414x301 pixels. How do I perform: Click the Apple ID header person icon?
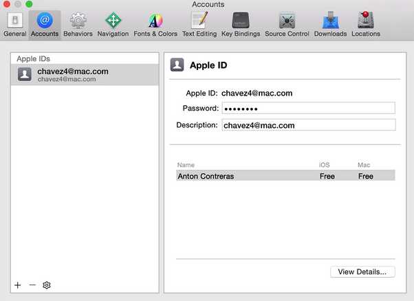177,65
